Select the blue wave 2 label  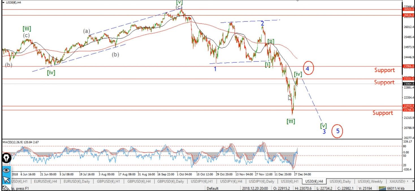pyautogui.click(x=262, y=23)
